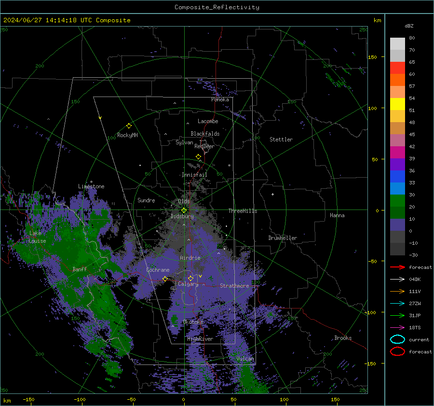Select the red swatch between 65 and 60 dBZ
The image size is (434, 406).
tap(397, 68)
